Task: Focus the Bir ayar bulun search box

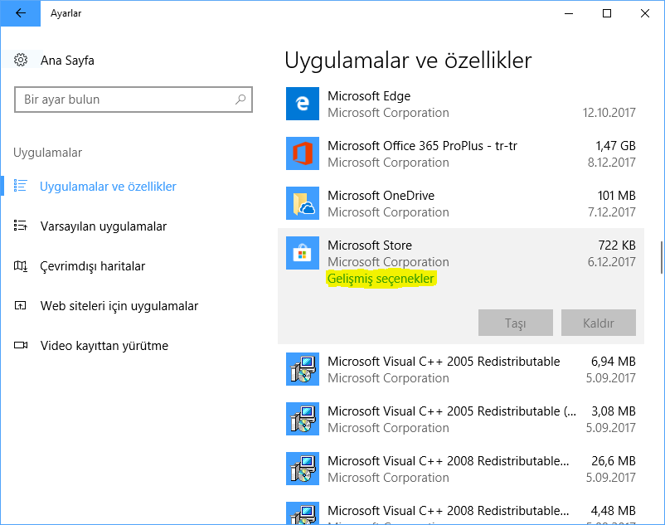Action: pos(133,100)
